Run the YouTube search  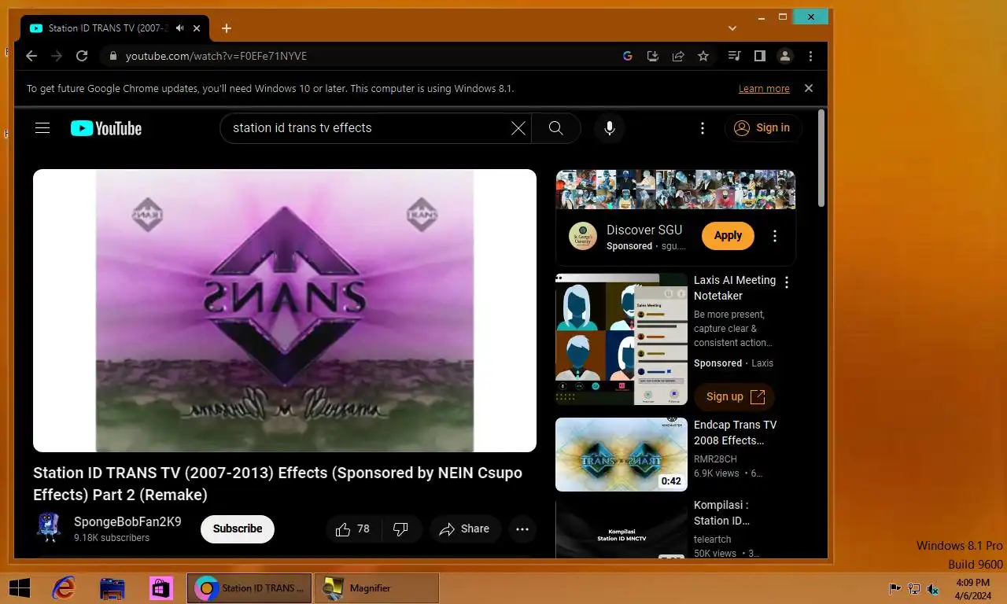(x=556, y=128)
